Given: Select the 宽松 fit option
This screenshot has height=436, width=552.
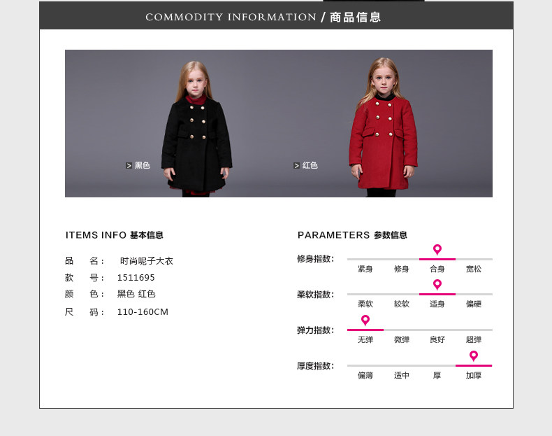Looking at the screenshot, I should [474, 269].
